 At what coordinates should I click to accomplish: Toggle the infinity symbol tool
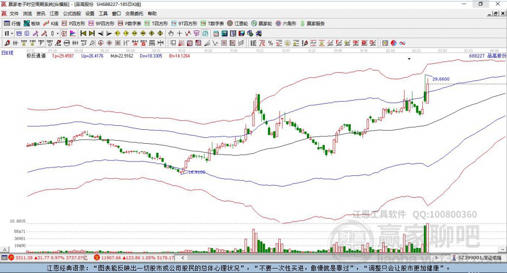point(402,43)
